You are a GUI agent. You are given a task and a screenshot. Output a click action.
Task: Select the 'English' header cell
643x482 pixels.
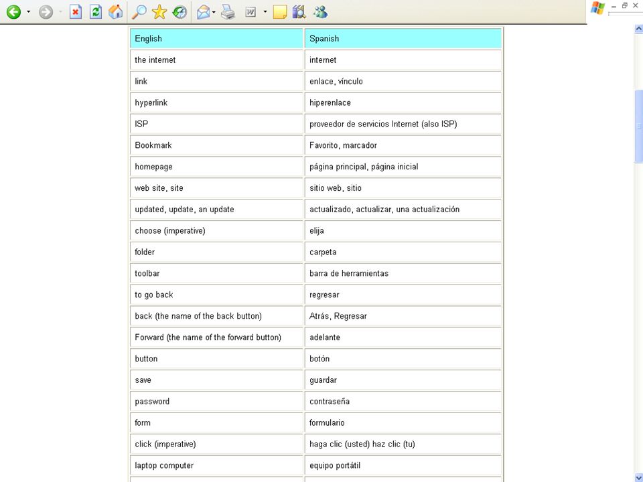216,39
